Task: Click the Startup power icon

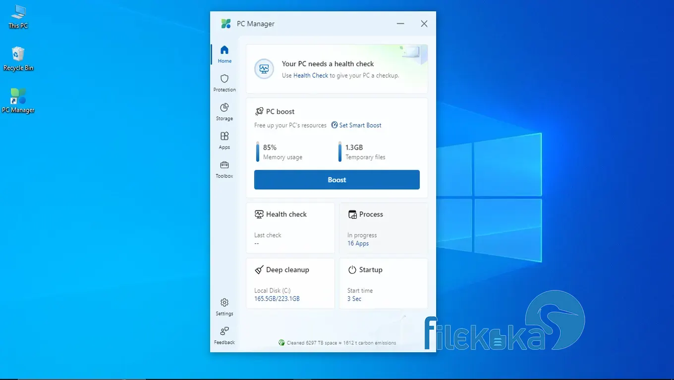Action: 352,270
